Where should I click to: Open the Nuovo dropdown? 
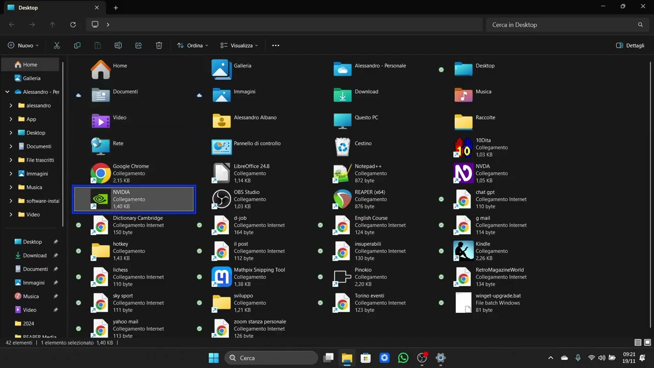point(24,45)
